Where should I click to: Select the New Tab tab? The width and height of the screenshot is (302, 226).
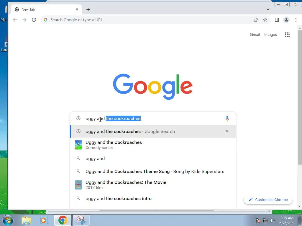pyautogui.click(x=46, y=9)
